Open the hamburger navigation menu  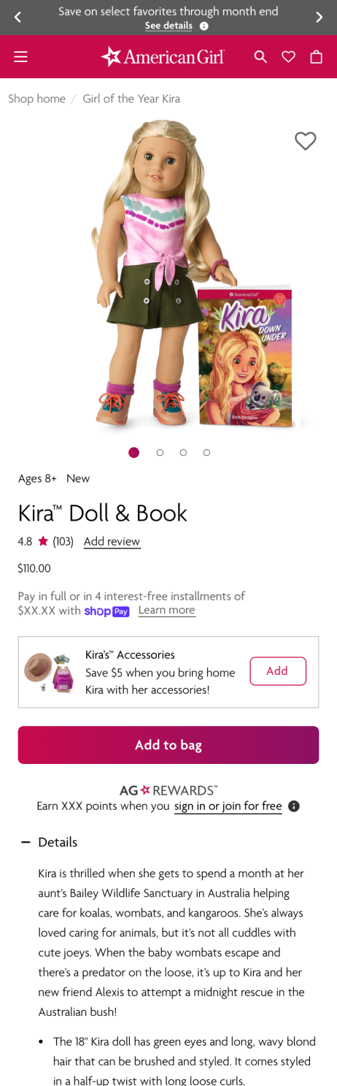coord(20,57)
